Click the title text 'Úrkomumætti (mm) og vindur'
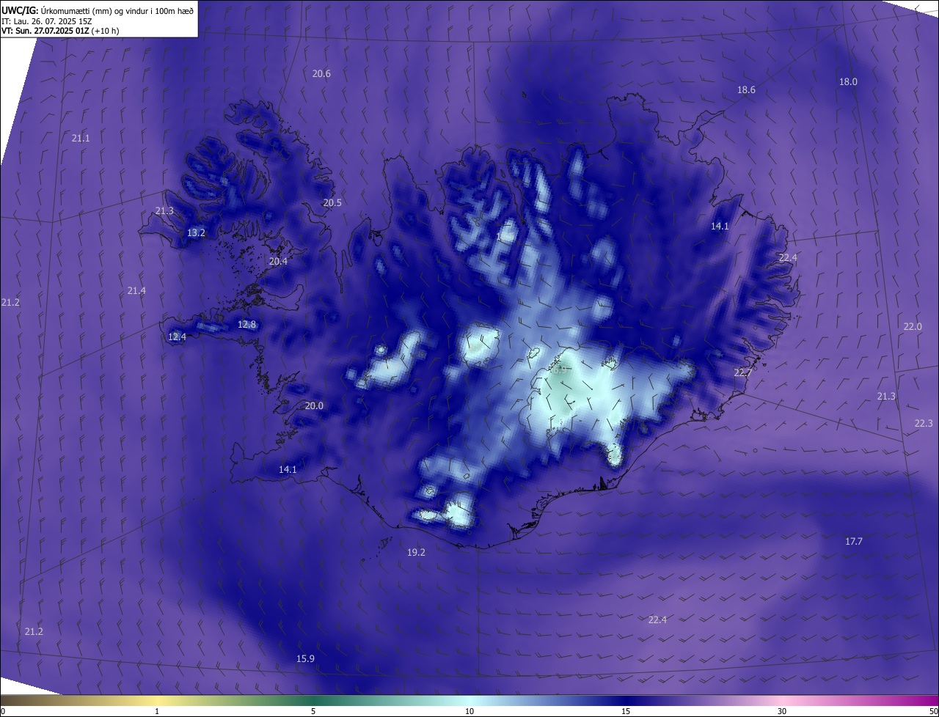Screen dimensions: 939x717 pyautogui.click(x=96, y=10)
